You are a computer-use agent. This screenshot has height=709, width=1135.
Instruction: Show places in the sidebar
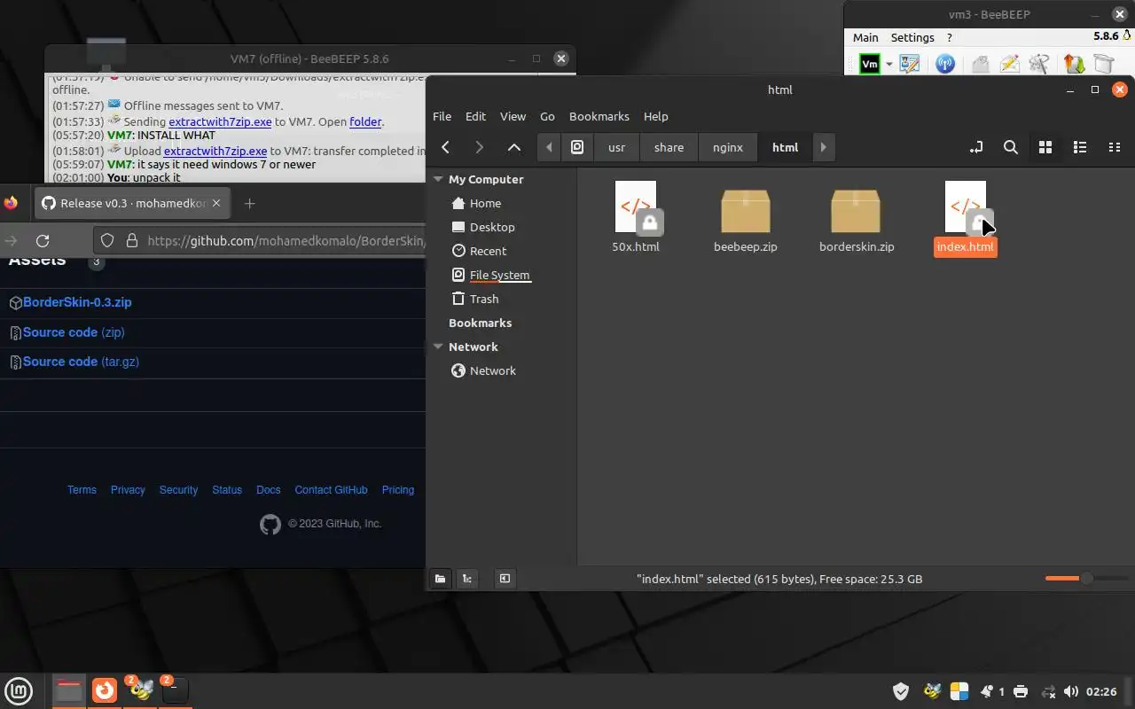(440, 579)
